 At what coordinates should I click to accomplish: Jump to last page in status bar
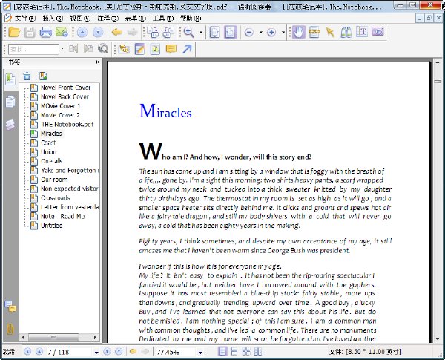119,352
